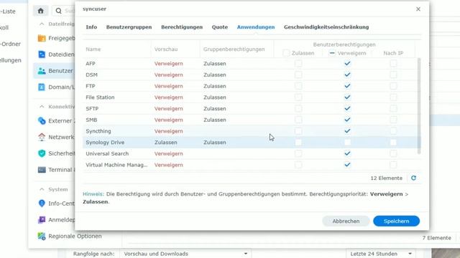Switch to the Info tab
The width and height of the screenshot is (460, 258).
pyautogui.click(x=91, y=27)
